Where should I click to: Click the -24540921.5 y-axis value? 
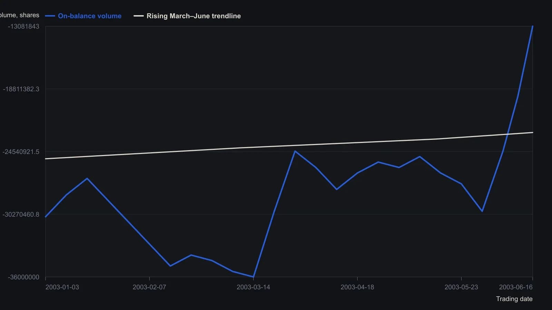pyautogui.click(x=21, y=152)
